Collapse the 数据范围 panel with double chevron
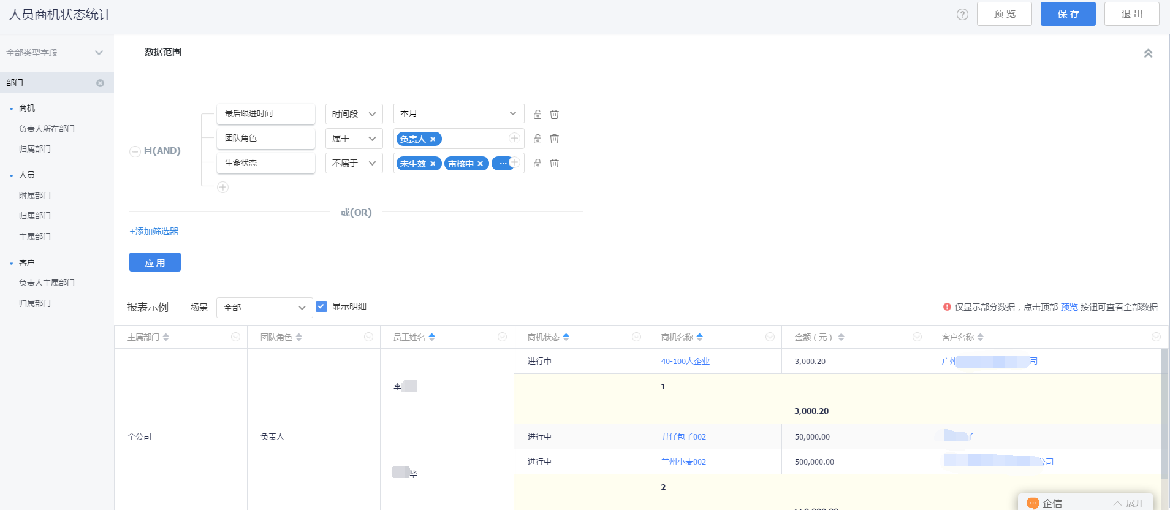The height and width of the screenshot is (510, 1170). [x=1148, y=53]
